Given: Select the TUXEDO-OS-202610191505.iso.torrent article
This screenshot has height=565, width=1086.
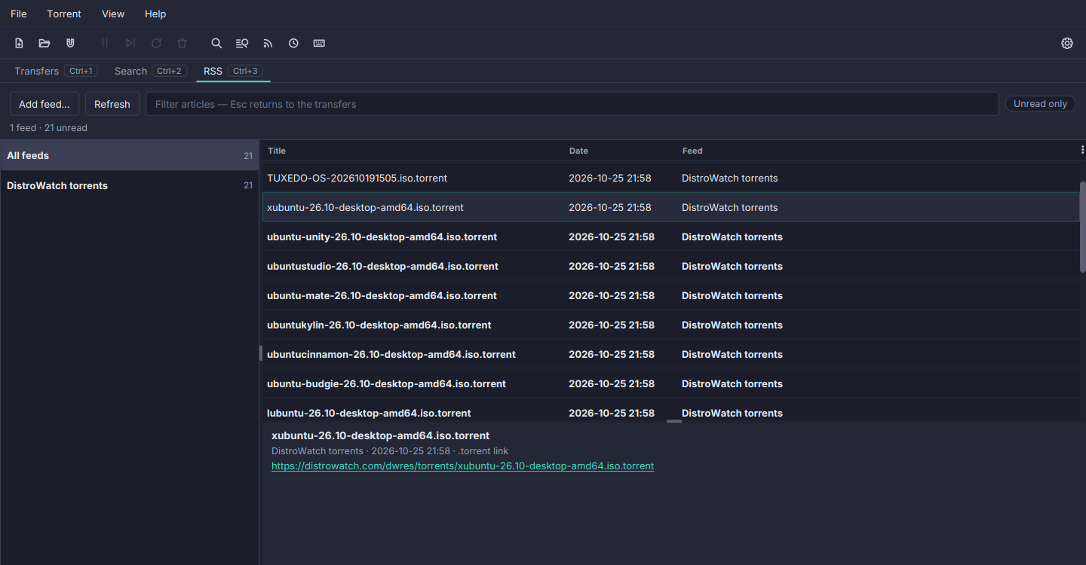Looking at the screenshot, I should pos(671,178).
